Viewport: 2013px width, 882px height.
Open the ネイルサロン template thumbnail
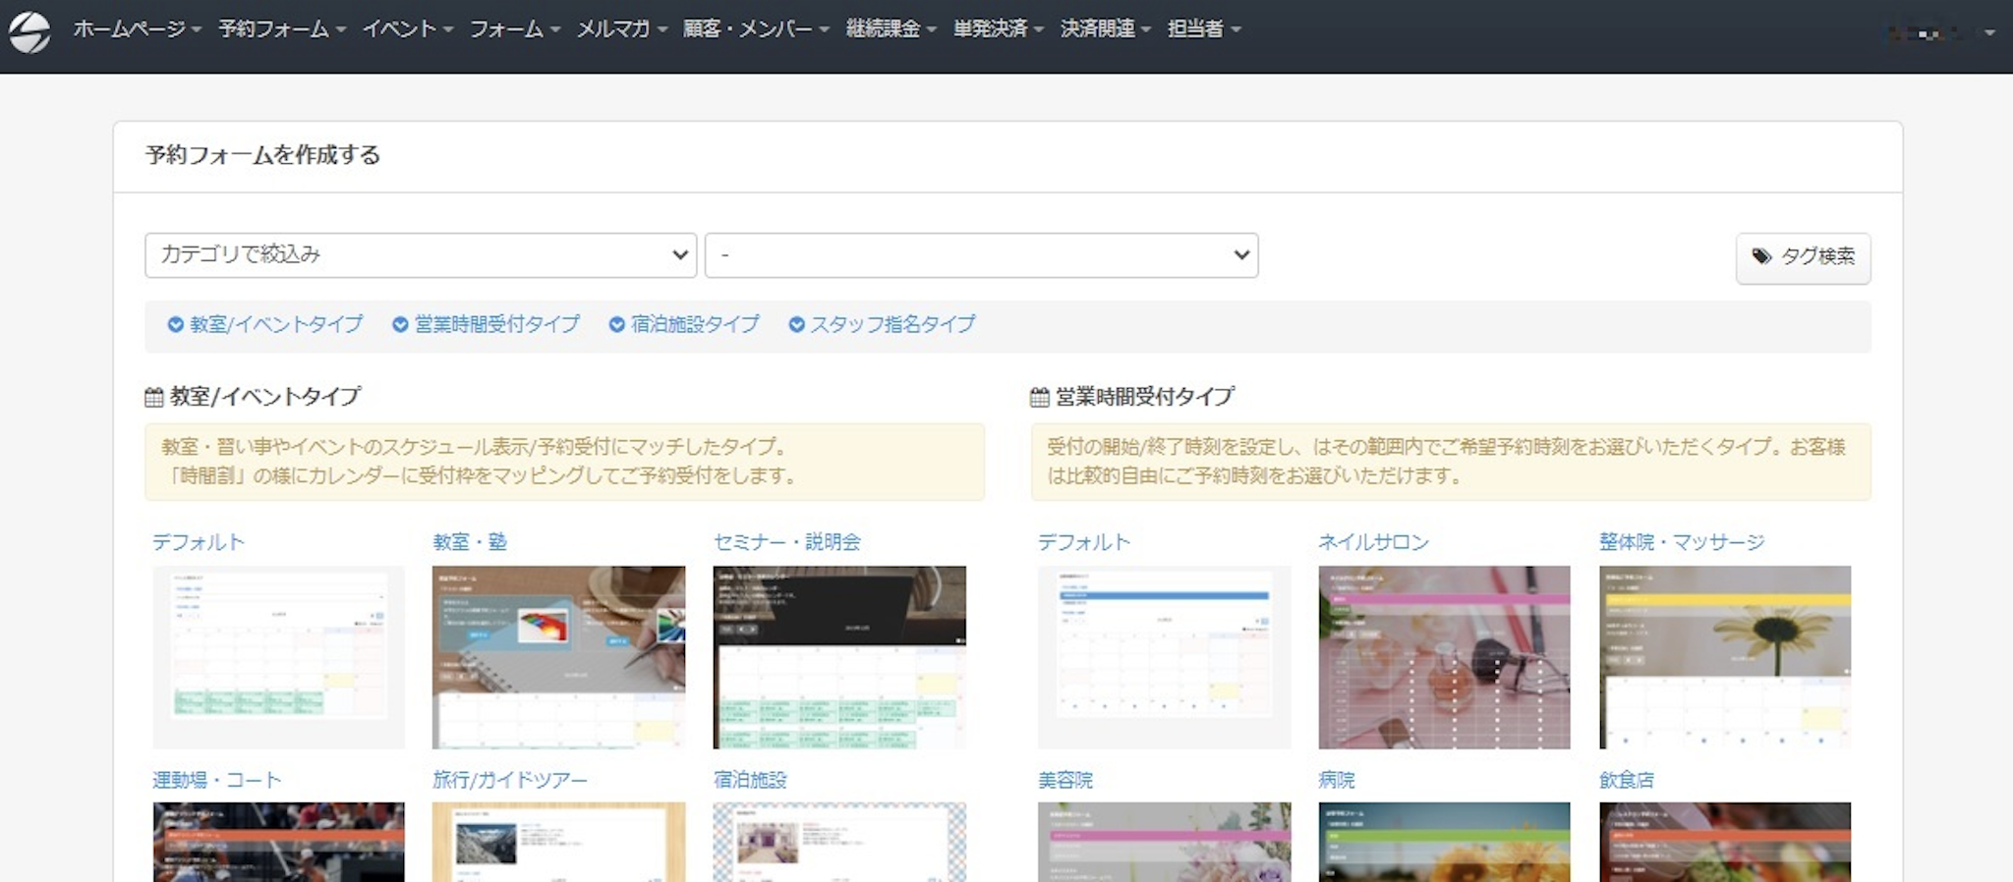tap(1443, 657)
